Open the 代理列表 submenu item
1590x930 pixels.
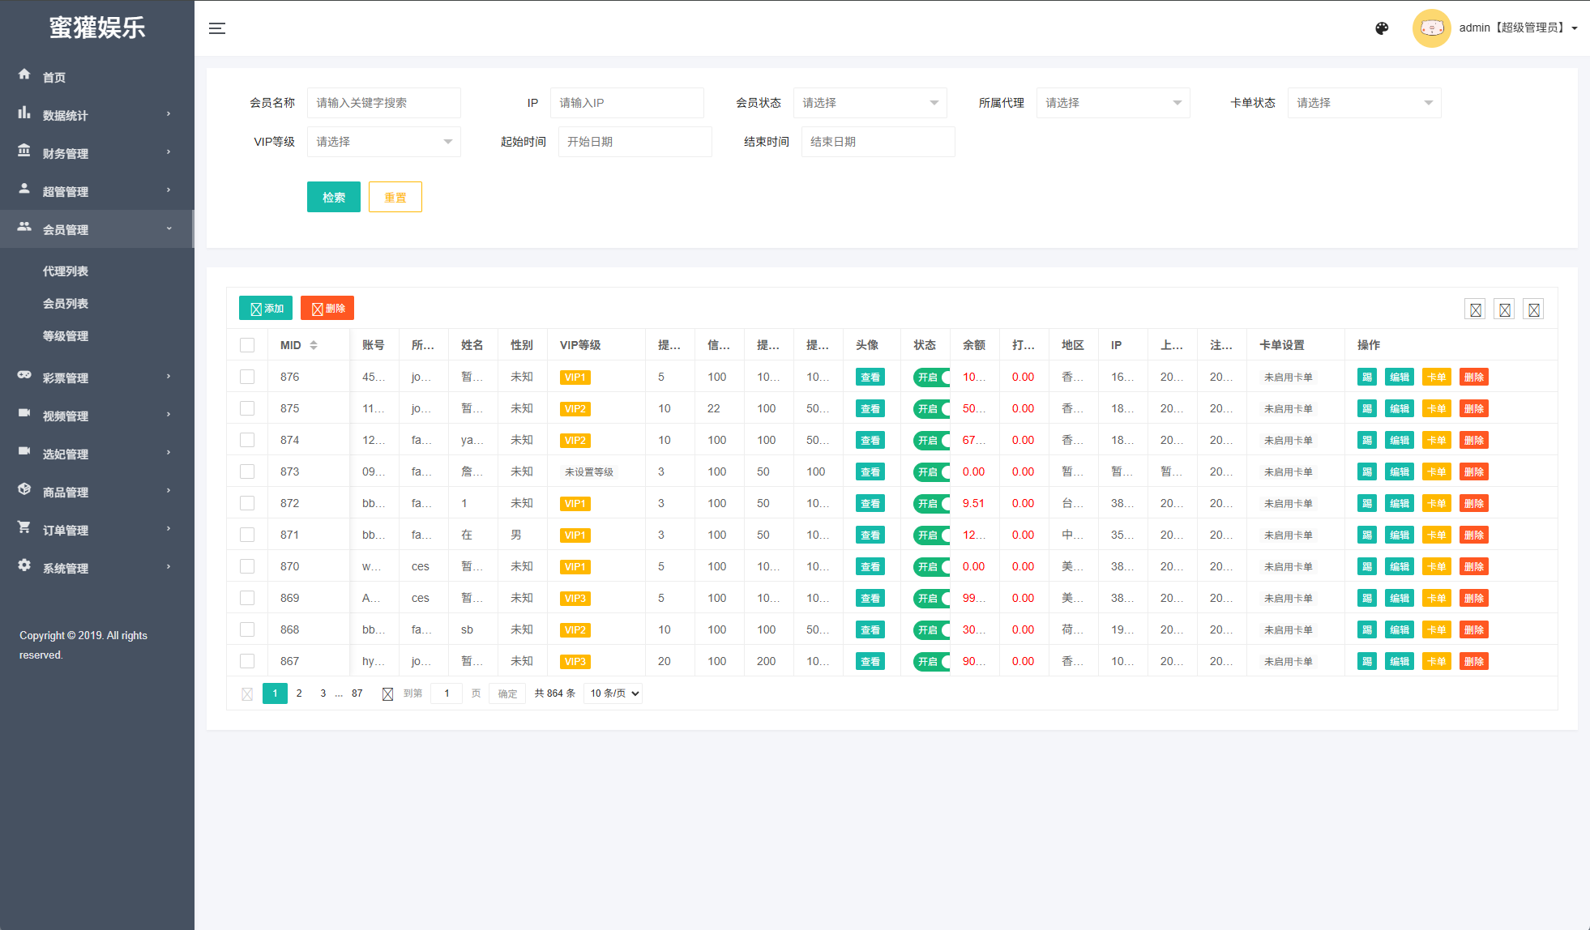tap(66, 271)
